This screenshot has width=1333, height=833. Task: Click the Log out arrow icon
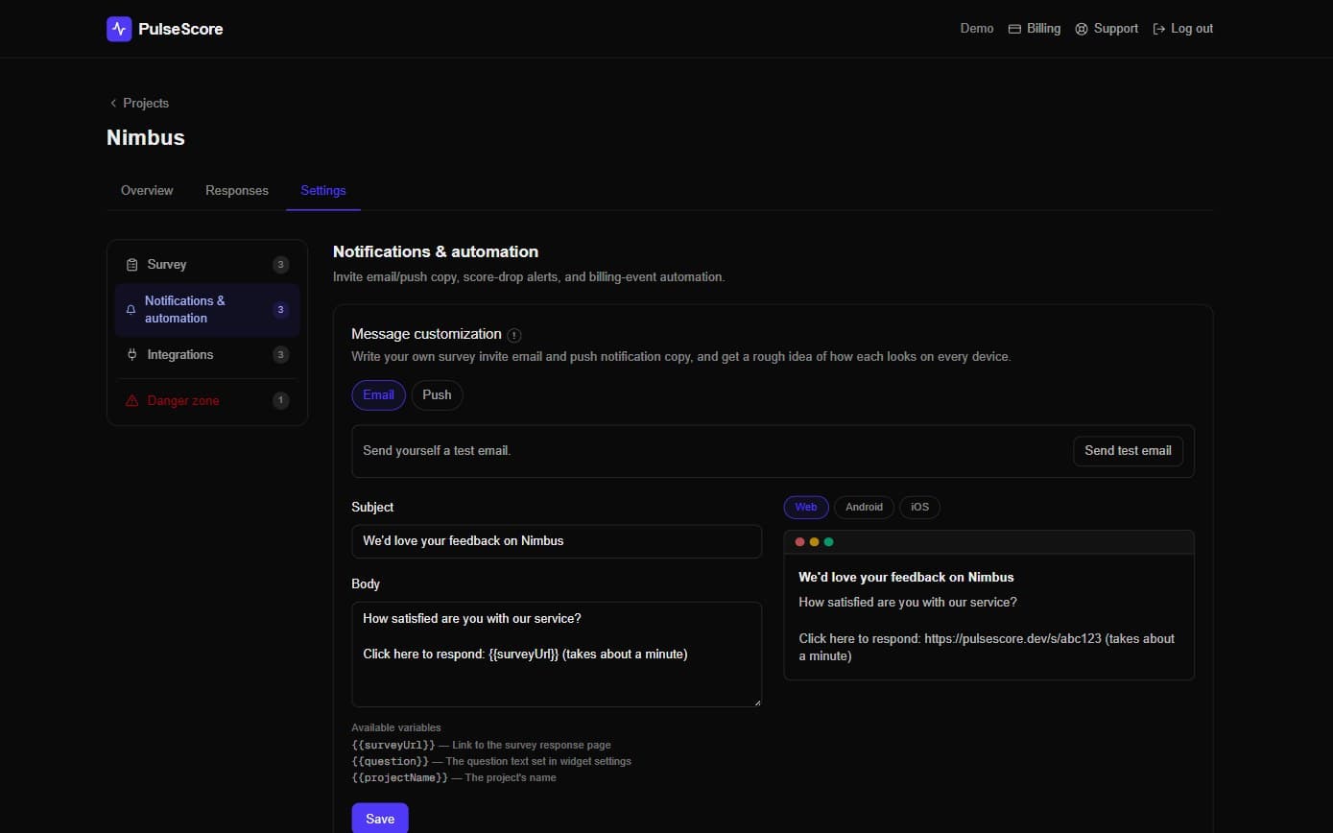point(1159,29)
